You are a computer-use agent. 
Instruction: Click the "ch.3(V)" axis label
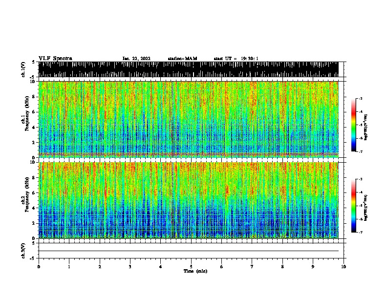tap(23, 251)
